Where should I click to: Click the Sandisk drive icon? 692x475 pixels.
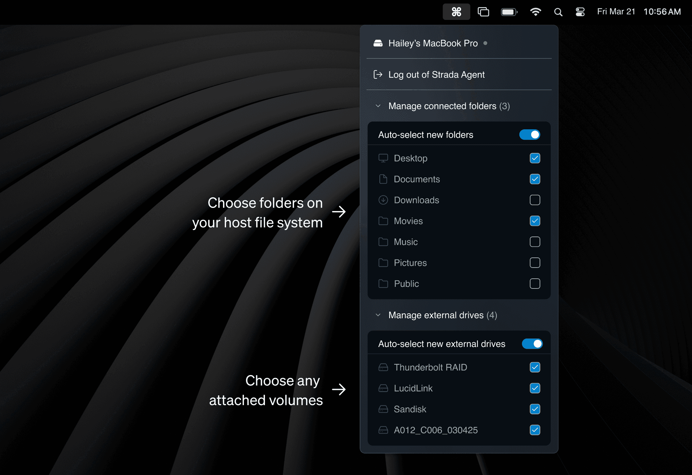point(383,409)
